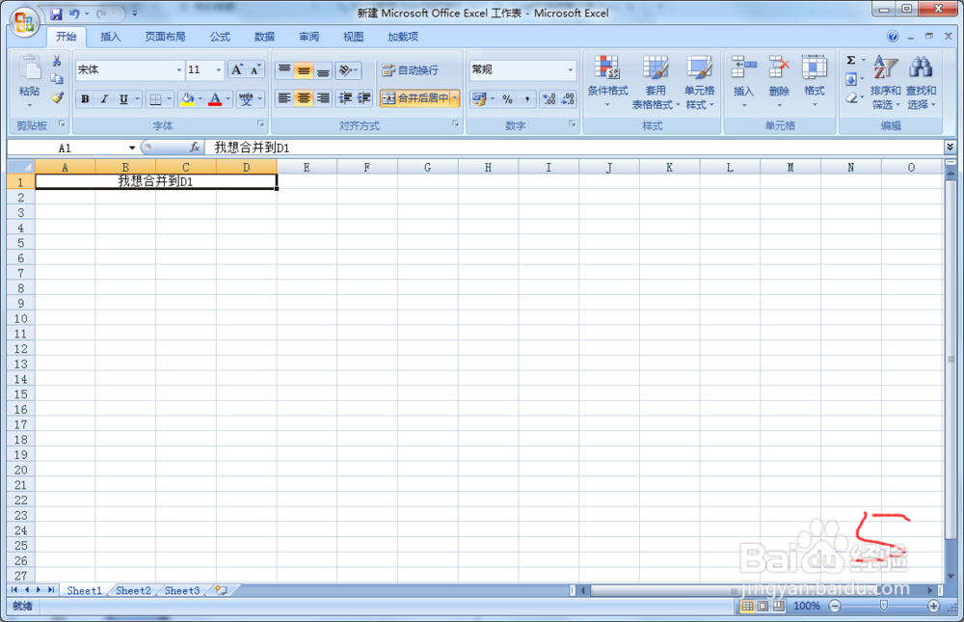Apply percent style to the cell
964x622 pixels.
pyautogui.click(x=507, y=99)
